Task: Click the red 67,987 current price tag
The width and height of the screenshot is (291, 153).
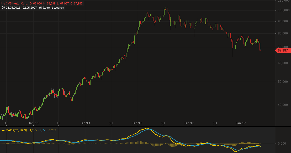Action: (282, 50)
